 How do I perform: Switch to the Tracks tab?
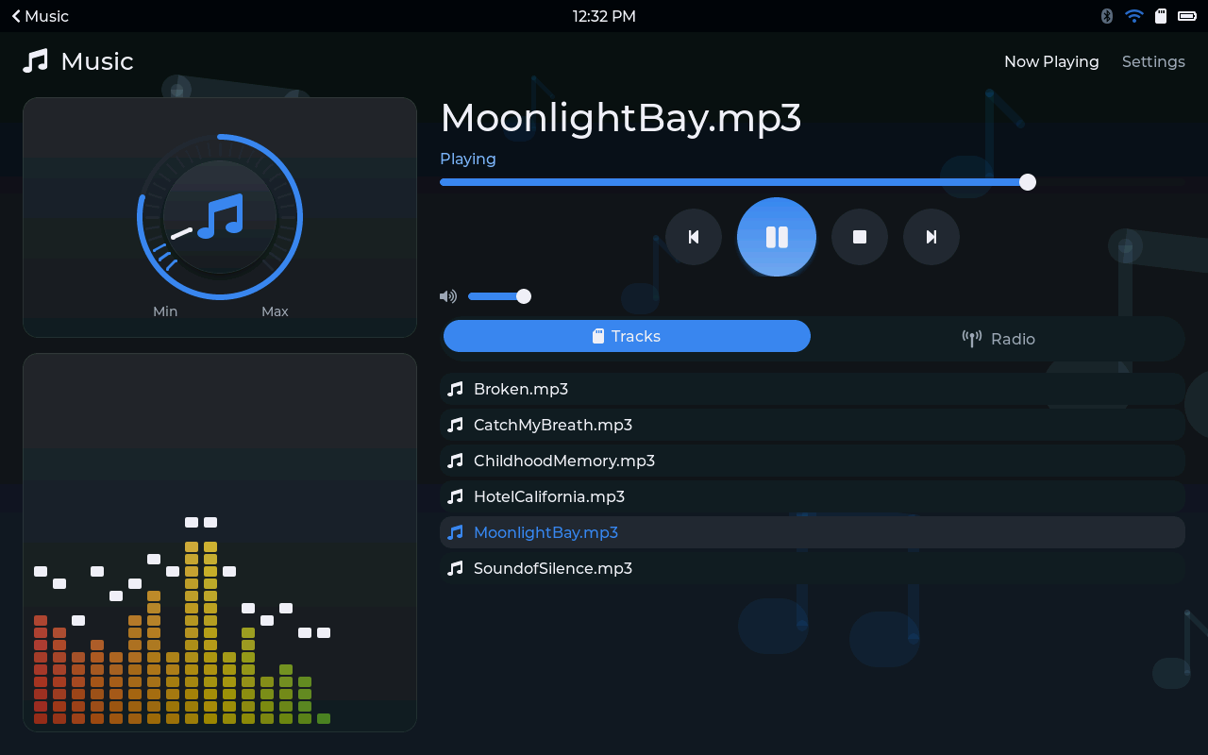[627, 336]
